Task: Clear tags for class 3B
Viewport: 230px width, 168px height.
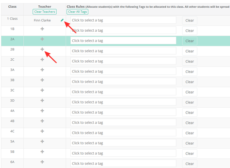Action: [x=190, y=82]
